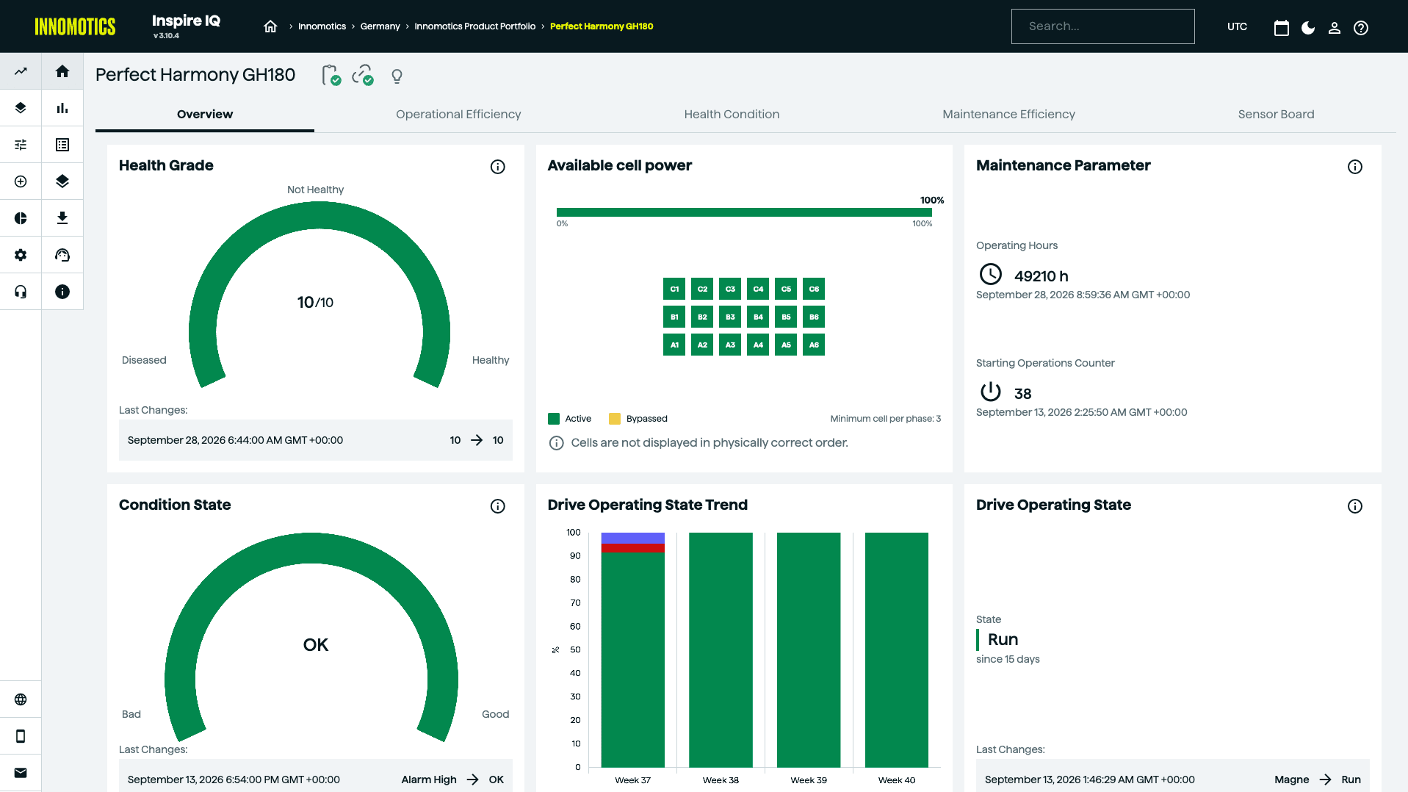Switch to the Operational Efficiency tab

(458, 114)
